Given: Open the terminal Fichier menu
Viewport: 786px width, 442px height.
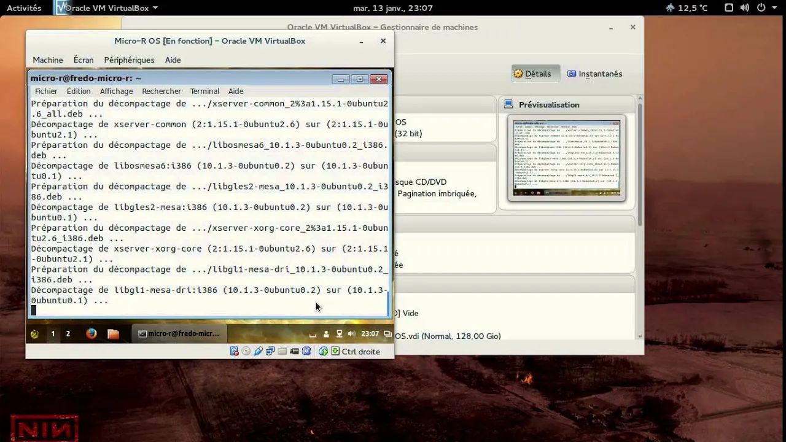Looking at the screenshot, I should click(46, 91).
